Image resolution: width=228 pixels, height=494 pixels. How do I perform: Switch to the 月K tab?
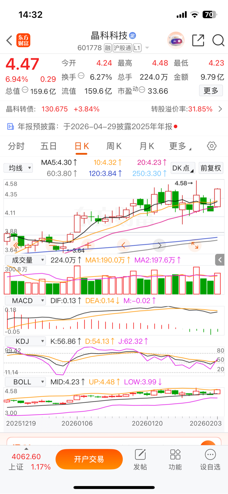pos(147,146)
